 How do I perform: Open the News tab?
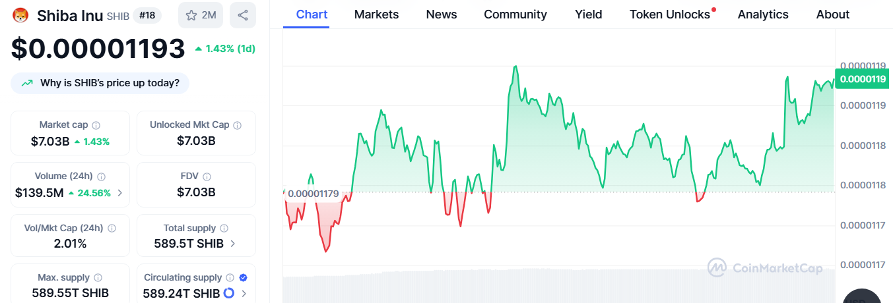click(x=442, y=14)
